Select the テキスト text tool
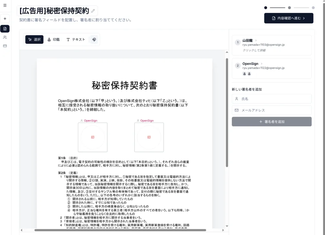The height and width of the screenshot is (235, 325). point(75,39)
